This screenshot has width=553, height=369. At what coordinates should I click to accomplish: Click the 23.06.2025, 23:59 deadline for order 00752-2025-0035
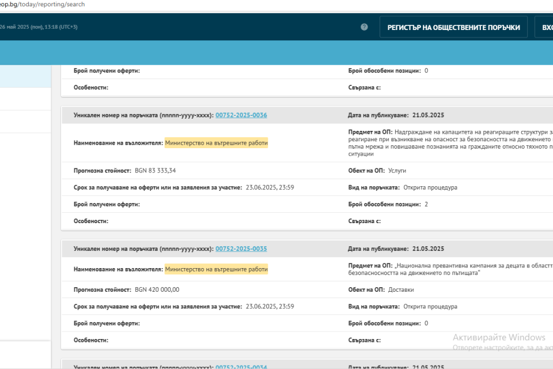[270, 307]
